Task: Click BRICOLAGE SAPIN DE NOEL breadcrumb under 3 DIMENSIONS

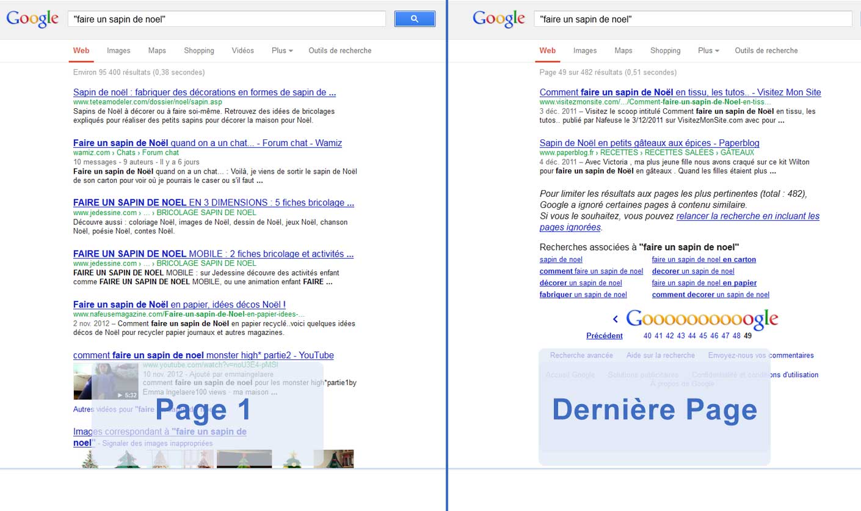Action: [206, 213]
